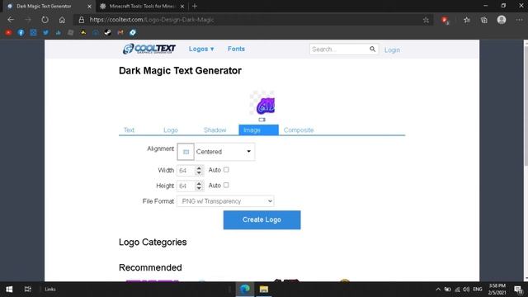Open the Twitter bookmark icon
The height and width of the screenshot is (297, 528).
click(x=46, y=33)
